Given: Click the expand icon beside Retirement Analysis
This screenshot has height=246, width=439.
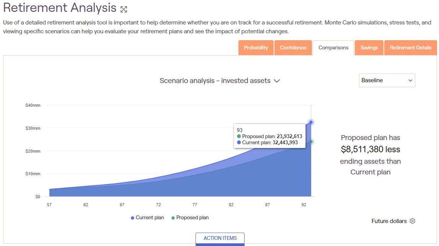Looking at the screenshot, I should pyautogui.click(x=124, y=9).
